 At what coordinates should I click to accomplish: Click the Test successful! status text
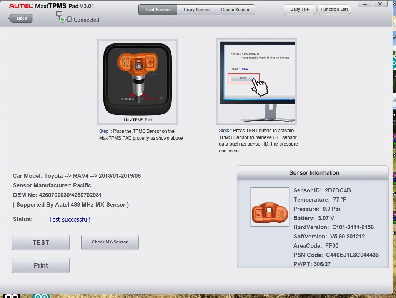tap(70, 219)
